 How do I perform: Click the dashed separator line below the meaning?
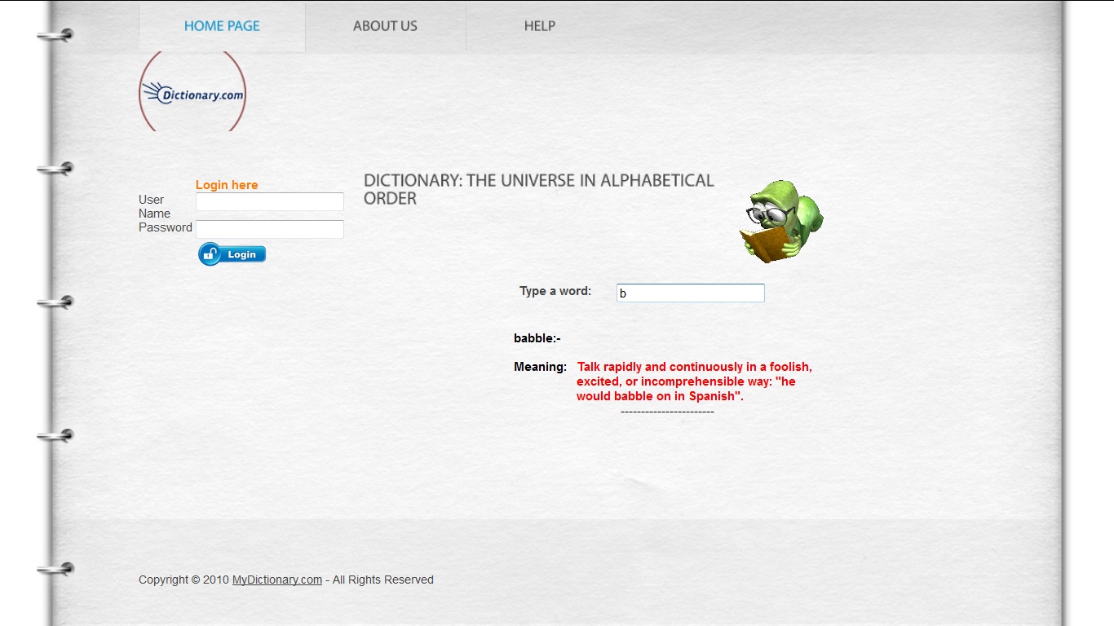pos(667,411)
